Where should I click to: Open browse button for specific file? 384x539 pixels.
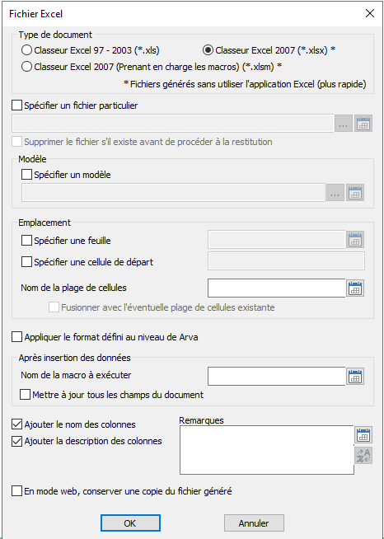tap(344, 124)
